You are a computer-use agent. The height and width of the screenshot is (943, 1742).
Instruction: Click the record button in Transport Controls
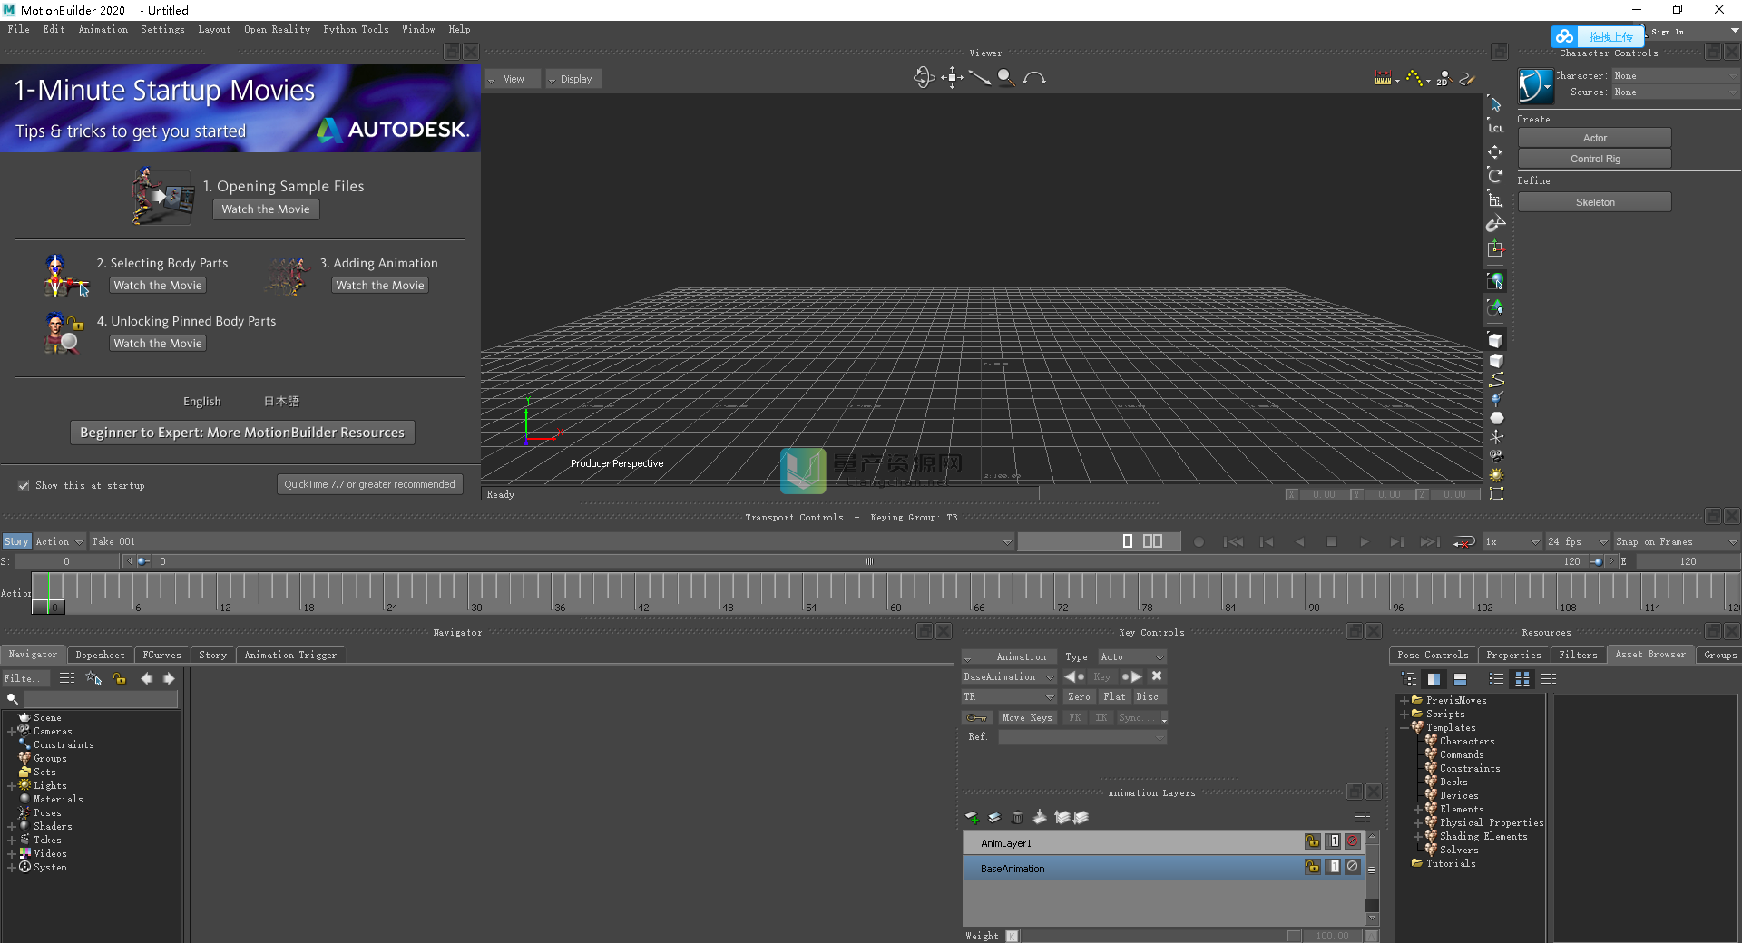(x=1199, y=541)
